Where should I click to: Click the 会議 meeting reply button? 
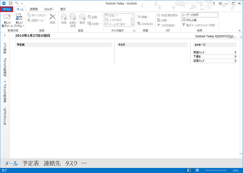pyautogui.click(x=92, y=17)
